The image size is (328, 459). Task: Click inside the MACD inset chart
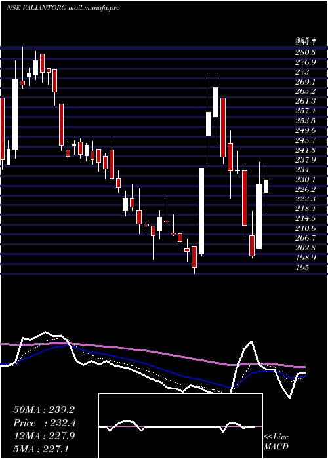(180, 426)
